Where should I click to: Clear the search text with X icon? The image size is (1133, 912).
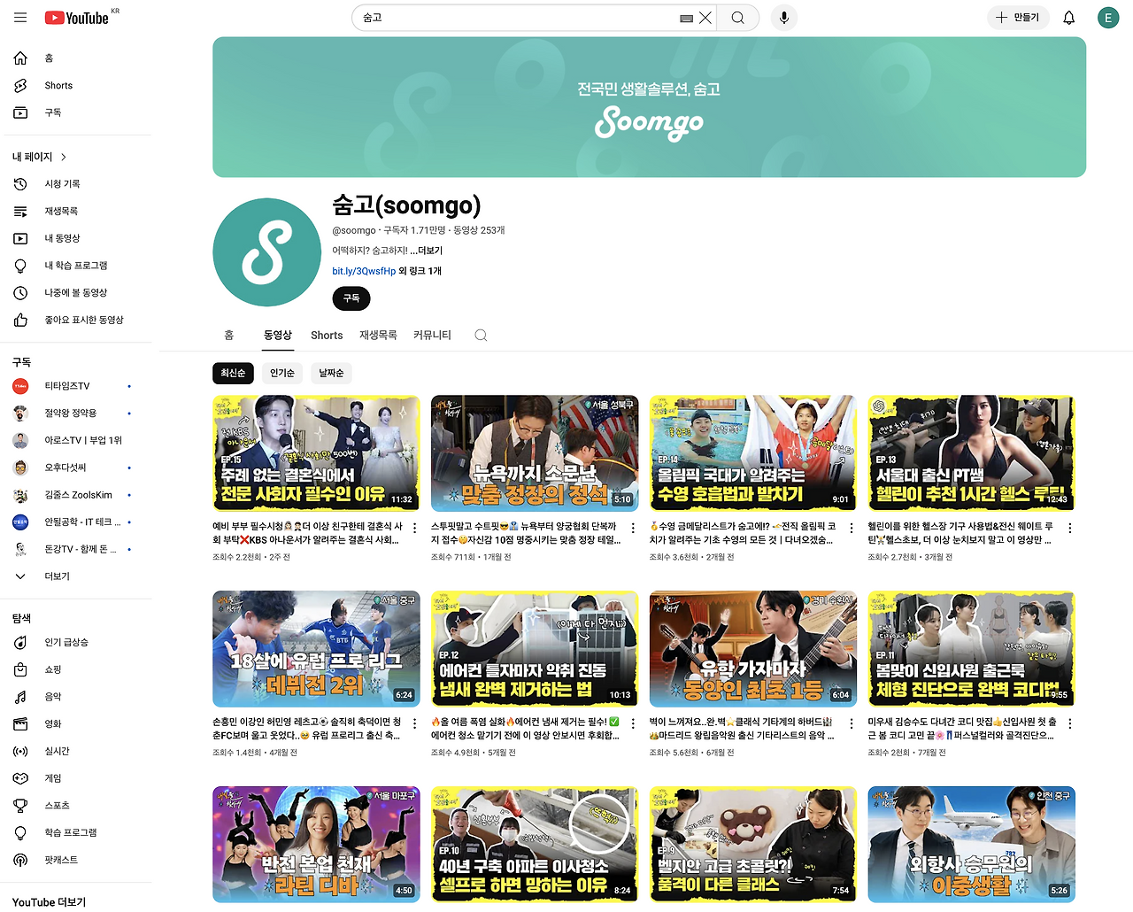[705, 18]
